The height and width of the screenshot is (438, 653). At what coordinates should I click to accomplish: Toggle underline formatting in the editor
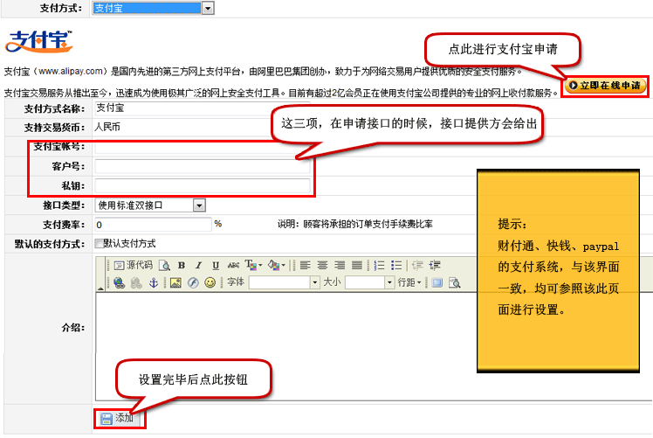tap(216, 265)
